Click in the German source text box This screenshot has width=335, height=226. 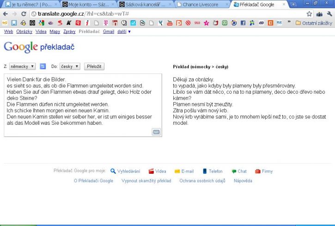coord(83,105)
